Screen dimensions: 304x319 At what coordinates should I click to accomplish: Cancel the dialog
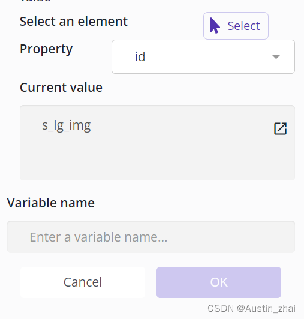(x=83, y=282)
